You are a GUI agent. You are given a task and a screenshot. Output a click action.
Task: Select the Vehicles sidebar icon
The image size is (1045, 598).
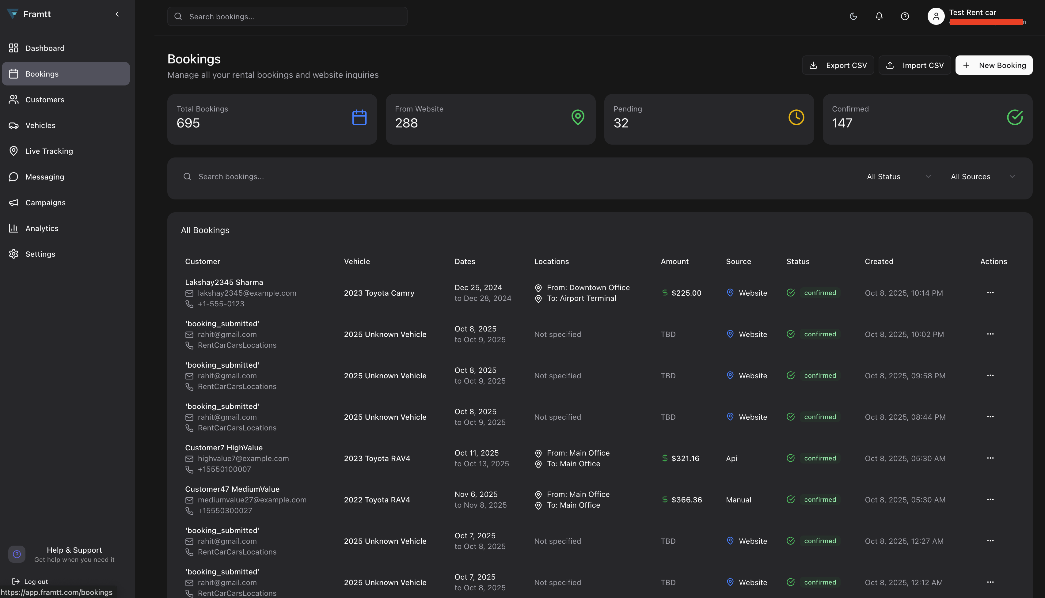point(13,125)
